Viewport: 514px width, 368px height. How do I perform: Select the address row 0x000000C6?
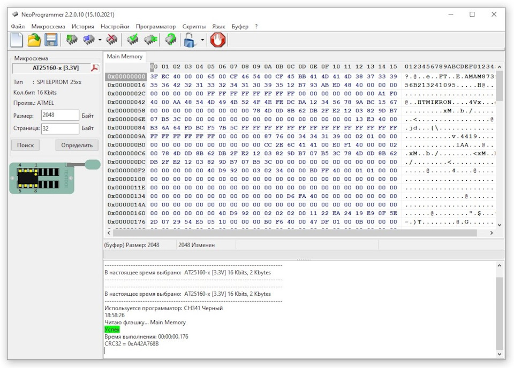pos(126,153)
